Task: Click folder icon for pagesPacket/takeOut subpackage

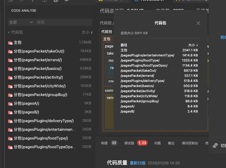Action: point(10,51)
